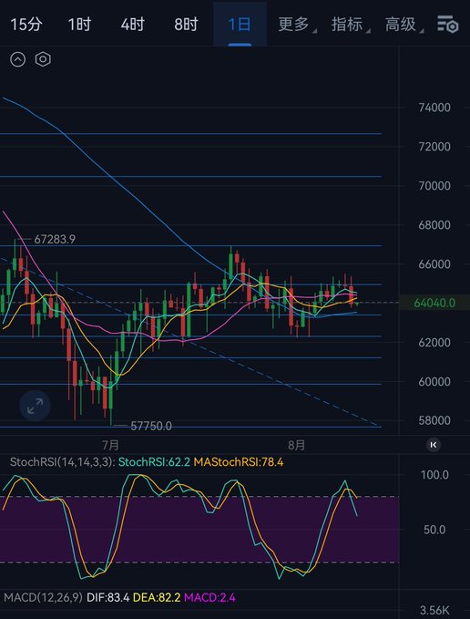
Task: Tap the MAStochRSI:78.4 value
Action: [238, 462]
